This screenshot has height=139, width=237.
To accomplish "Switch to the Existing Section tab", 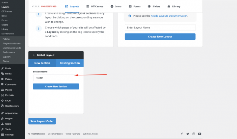I will (x=70, y=63).
